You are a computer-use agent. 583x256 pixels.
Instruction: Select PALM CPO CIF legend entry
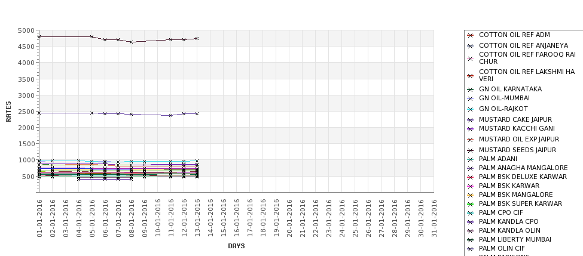coord(501,212)
